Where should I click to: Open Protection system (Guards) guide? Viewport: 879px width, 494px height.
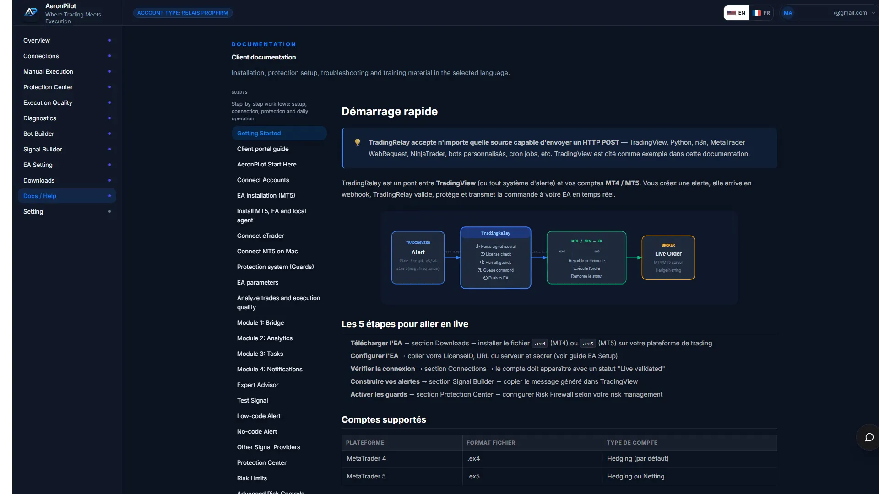(279, 267)
